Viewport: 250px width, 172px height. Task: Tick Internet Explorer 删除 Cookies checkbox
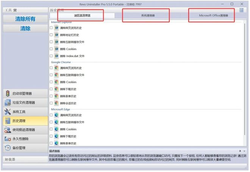pyautogui.click(x=51, y=49)
